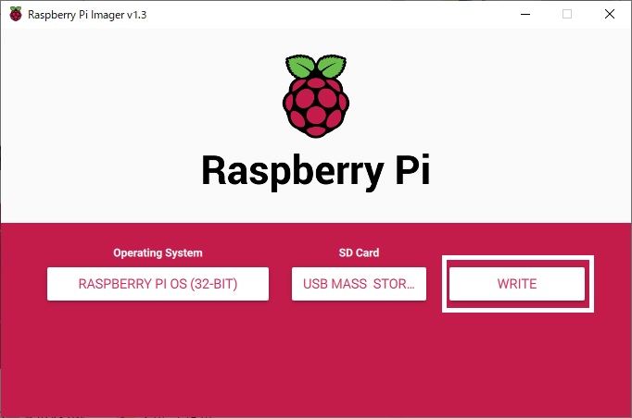Close the Raspberry Pi Imager window
This screenshot has height=418, width=632.
[610, 14]
